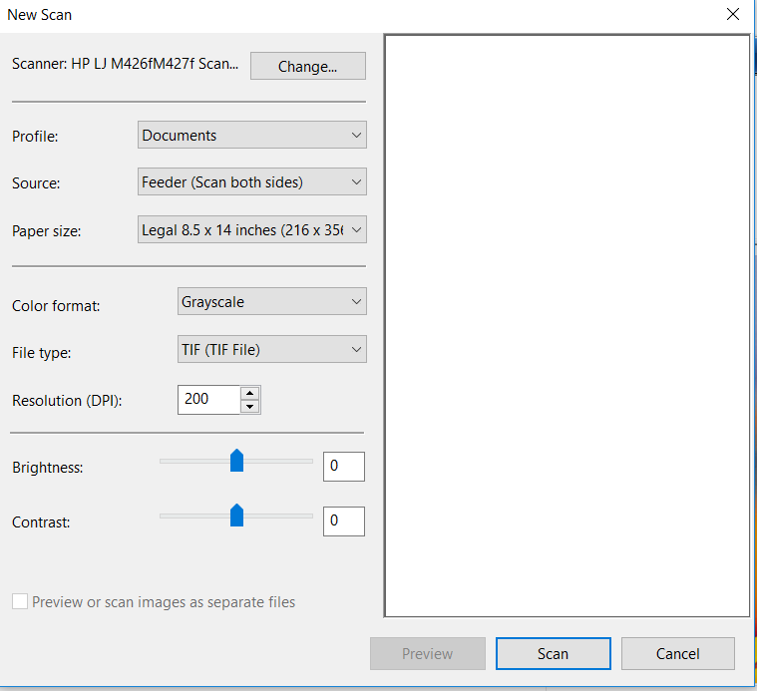The image size is (757, 691).
Task: Start scanning with the Scan button
Action: tap(554, 654)
